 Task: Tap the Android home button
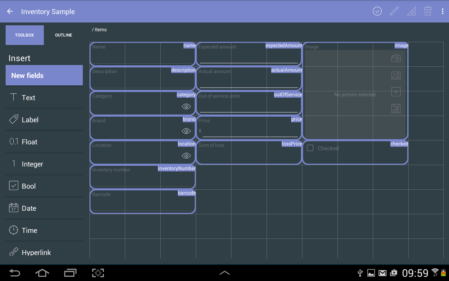42,273
